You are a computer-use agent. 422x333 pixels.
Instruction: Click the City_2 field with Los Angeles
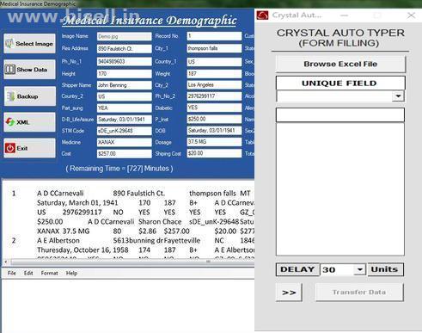point(214,85)
